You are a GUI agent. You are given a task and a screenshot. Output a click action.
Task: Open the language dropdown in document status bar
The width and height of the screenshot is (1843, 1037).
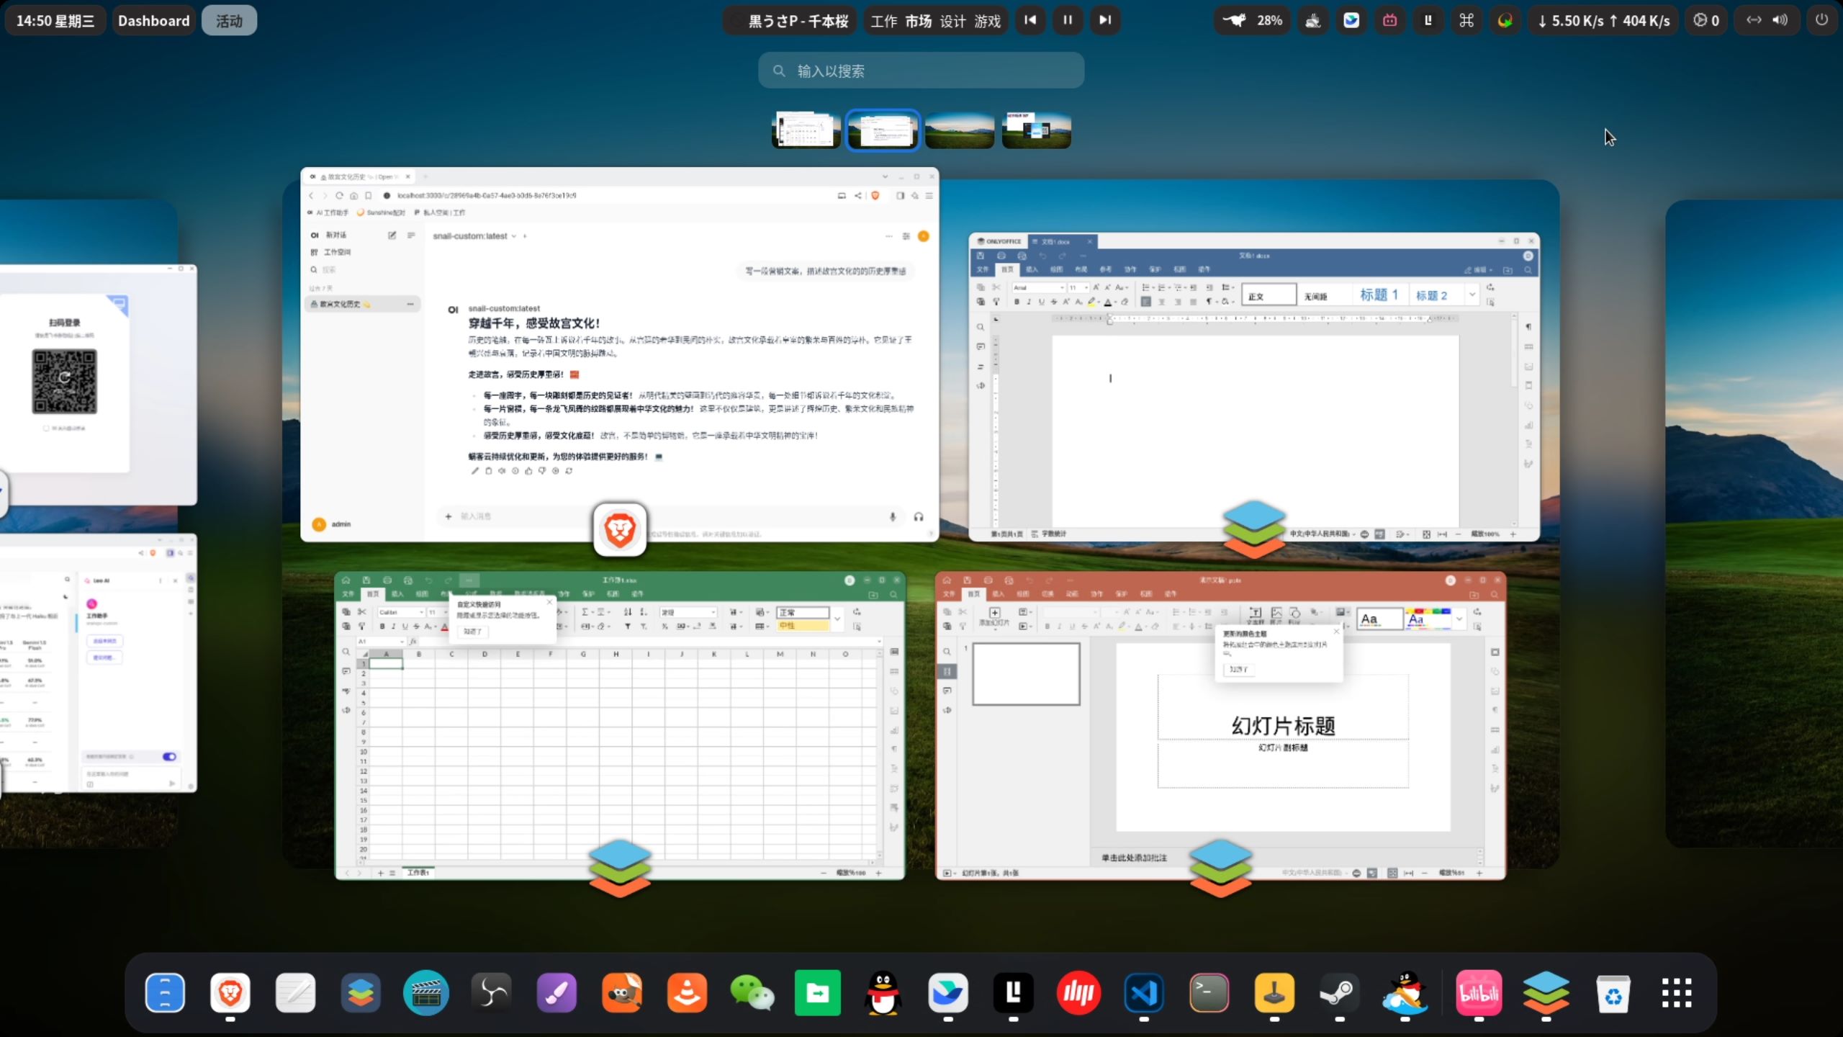(x=1322, y=534)
